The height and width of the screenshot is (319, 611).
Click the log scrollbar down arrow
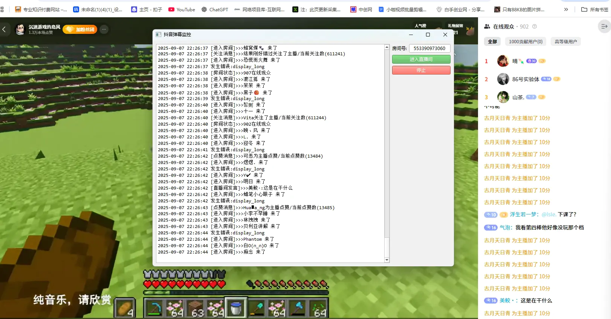click(387, 260)
